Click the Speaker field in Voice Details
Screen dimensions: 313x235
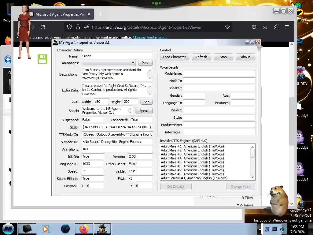coord(219,88)
